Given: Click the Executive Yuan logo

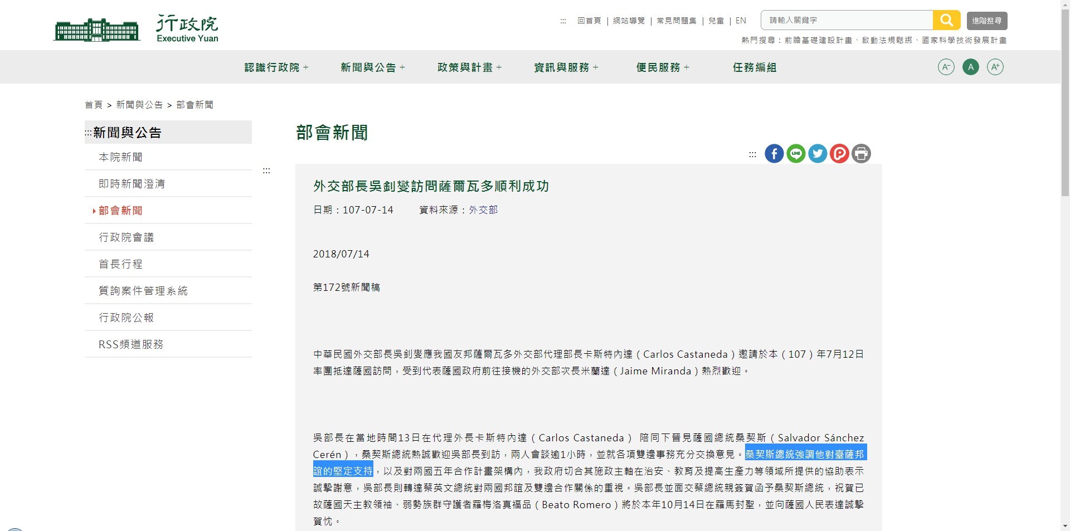Looking at the screenshot, I should tap(137, 29).
